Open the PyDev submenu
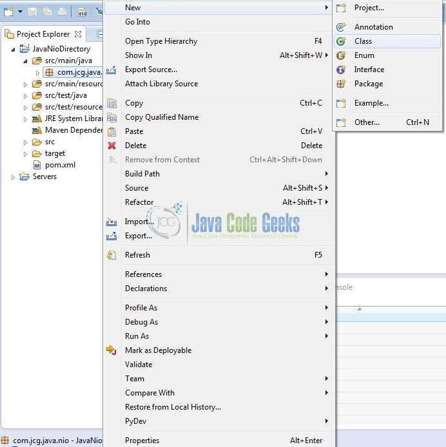This screenshot has width=446, height=447. click(218, 421)
